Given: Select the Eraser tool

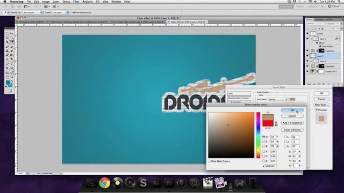Looking at the screenshot, I should (7, 55).
